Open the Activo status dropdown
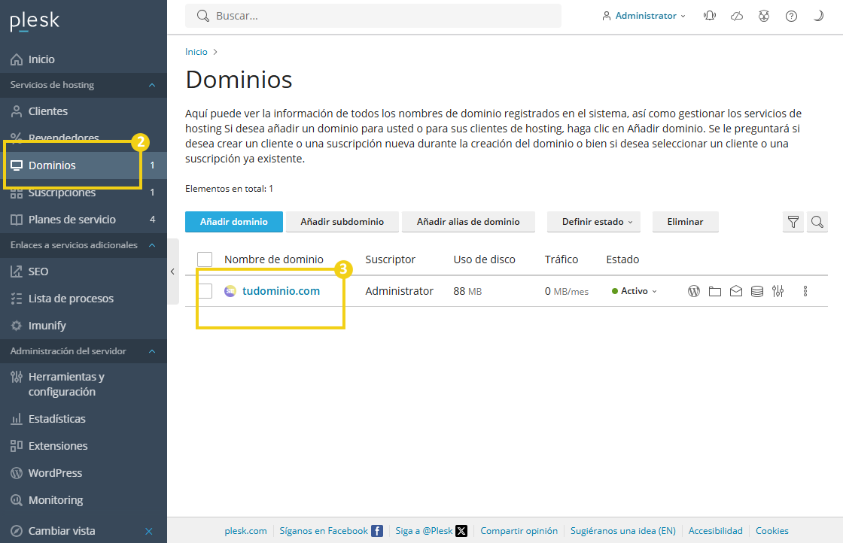 (x=633, y=290)
